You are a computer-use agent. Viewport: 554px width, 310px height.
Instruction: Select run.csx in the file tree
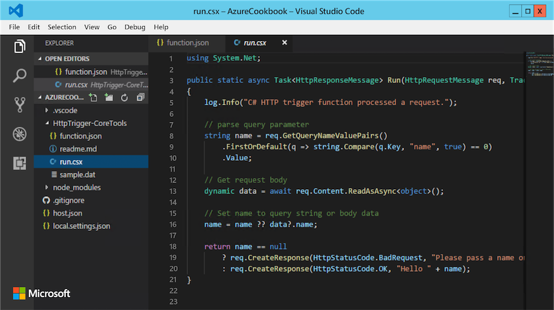pyautogui.click(x=91, y=162)
